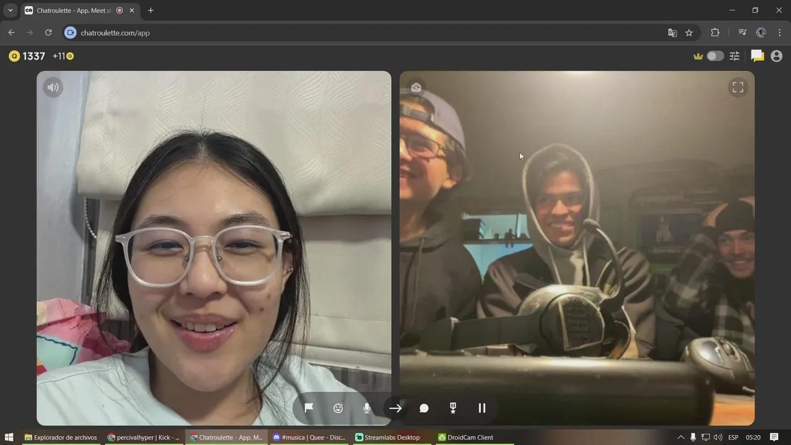The width and height of the screenshot is (791, 445).
Task: Pause the video chat with the pause icon
Action: point(481,408)
